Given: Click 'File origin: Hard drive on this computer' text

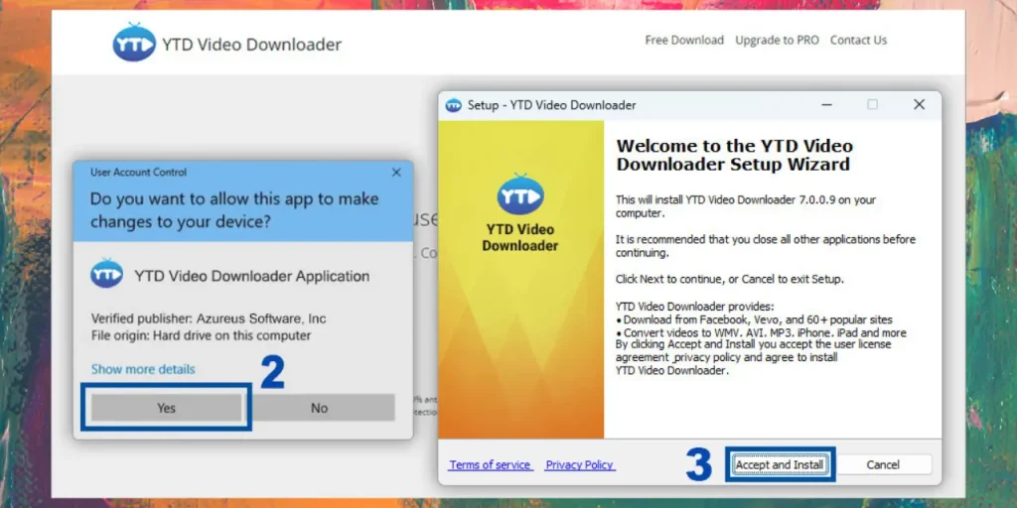Looking at the screenshot, I should click(201, 335).
